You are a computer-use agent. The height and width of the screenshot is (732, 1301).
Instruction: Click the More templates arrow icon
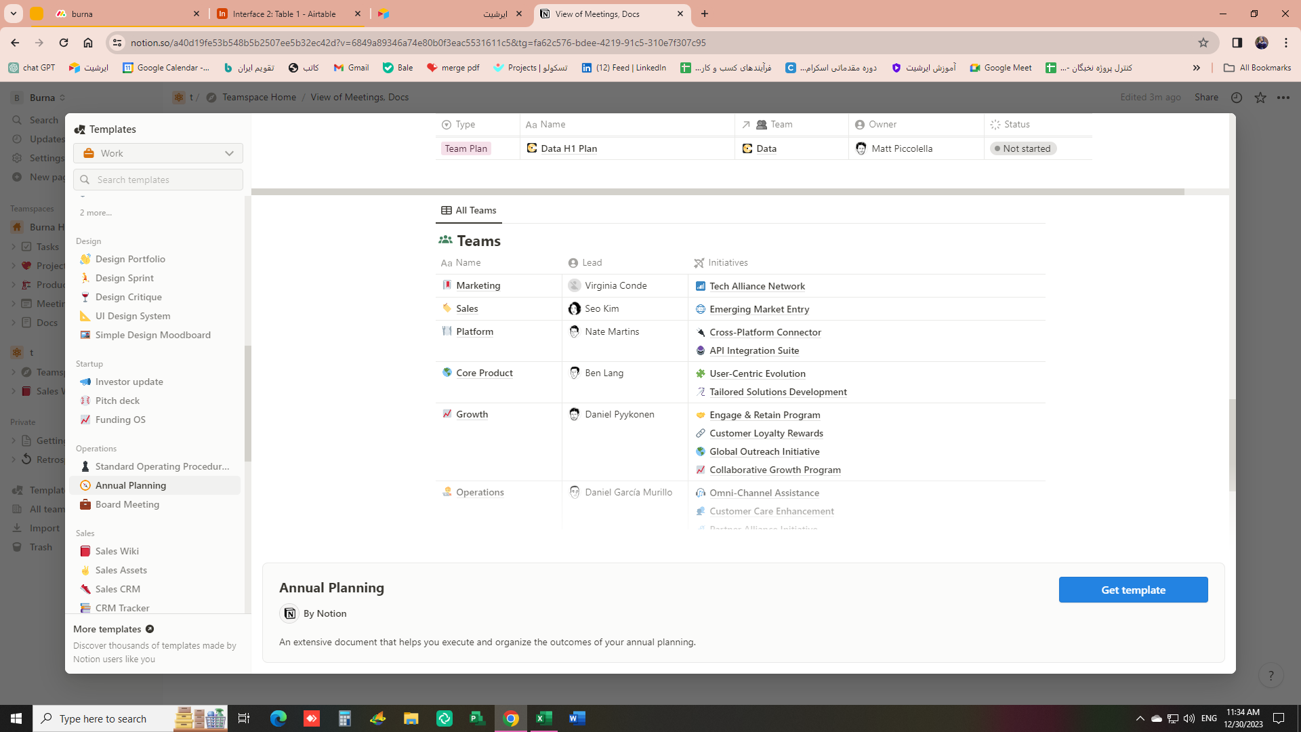(150, 629)
